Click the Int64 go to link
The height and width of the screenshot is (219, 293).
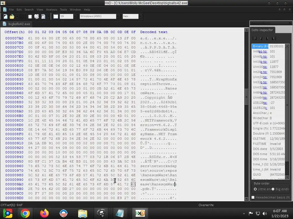tap(264, 92)
